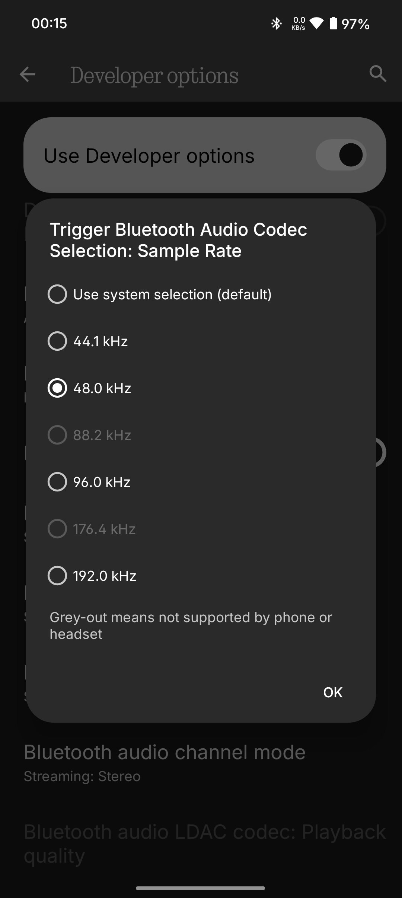
Task: Select Use system selection (default)
Action: click(201, 294)
